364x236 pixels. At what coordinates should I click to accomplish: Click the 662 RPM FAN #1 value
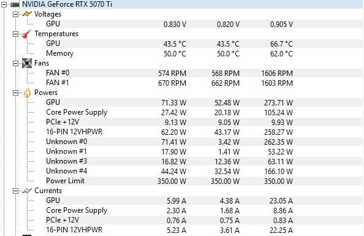226,83
